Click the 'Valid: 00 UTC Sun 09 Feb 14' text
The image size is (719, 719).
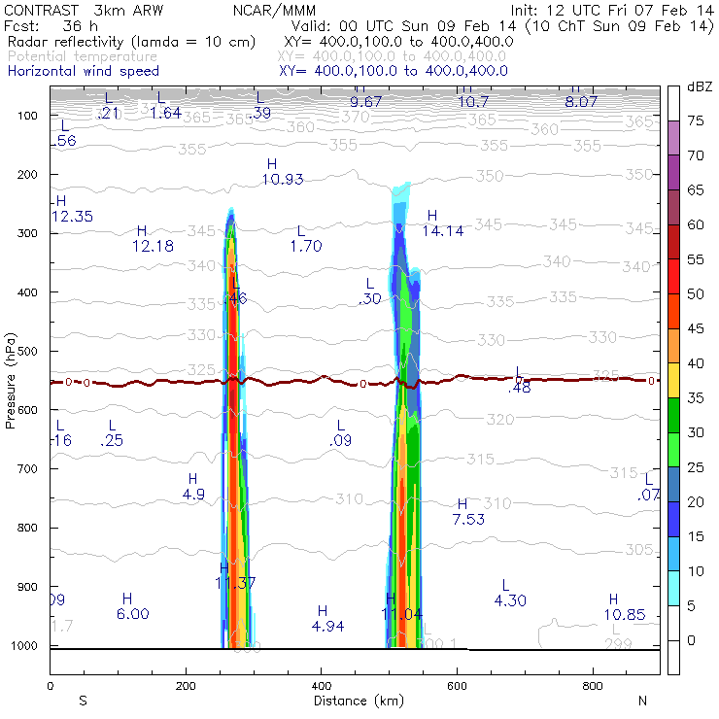(403, 25)
